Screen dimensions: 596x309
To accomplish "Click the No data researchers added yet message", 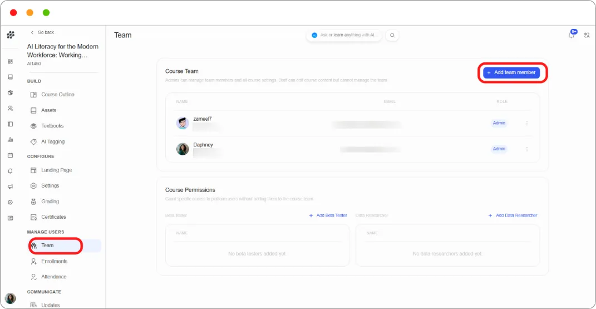I will coord(447,253).
